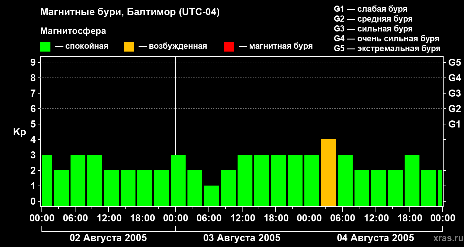Click the '02 Августа 2005' date label

pyautogui.click(x=108, y=238)
